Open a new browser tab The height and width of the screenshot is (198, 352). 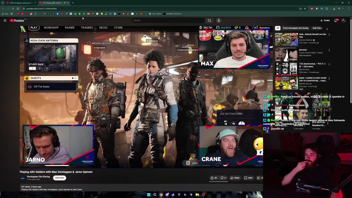(x=73, y=3)
